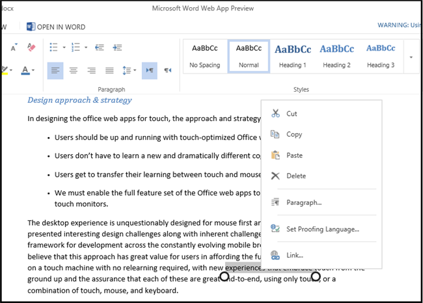Apply the Normal style
The width and height of the screenshot is (423, 303).
coord(249,57)
